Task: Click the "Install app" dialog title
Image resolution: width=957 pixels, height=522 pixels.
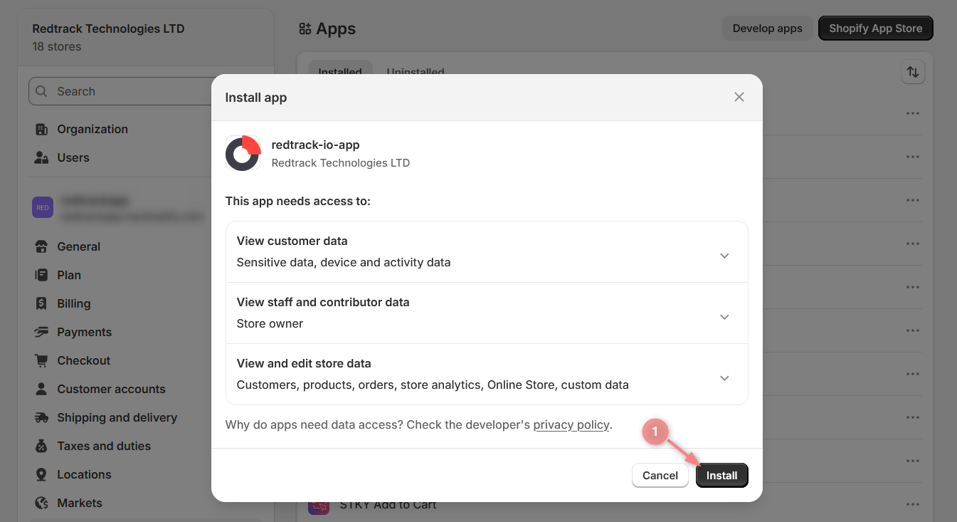Action: point(256,98)
